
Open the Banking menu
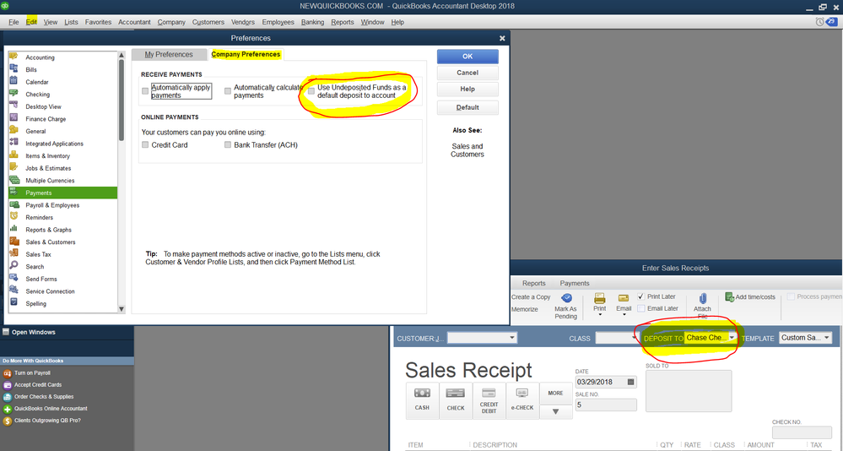coord(312,22)
